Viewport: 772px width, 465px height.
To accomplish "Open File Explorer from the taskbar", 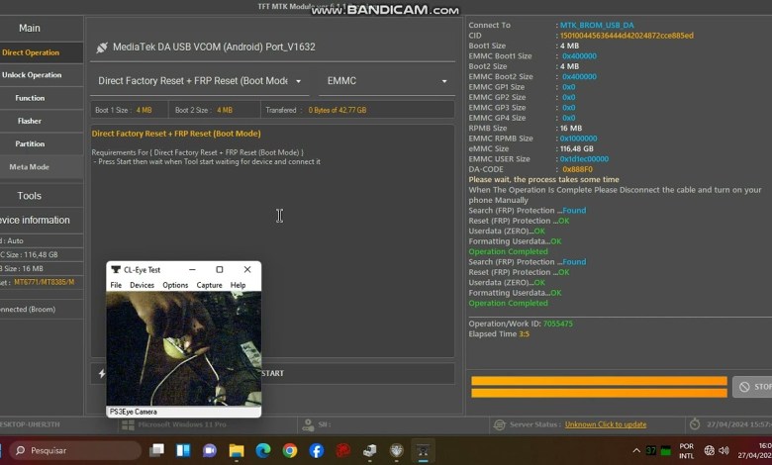I will coord(236,450).
